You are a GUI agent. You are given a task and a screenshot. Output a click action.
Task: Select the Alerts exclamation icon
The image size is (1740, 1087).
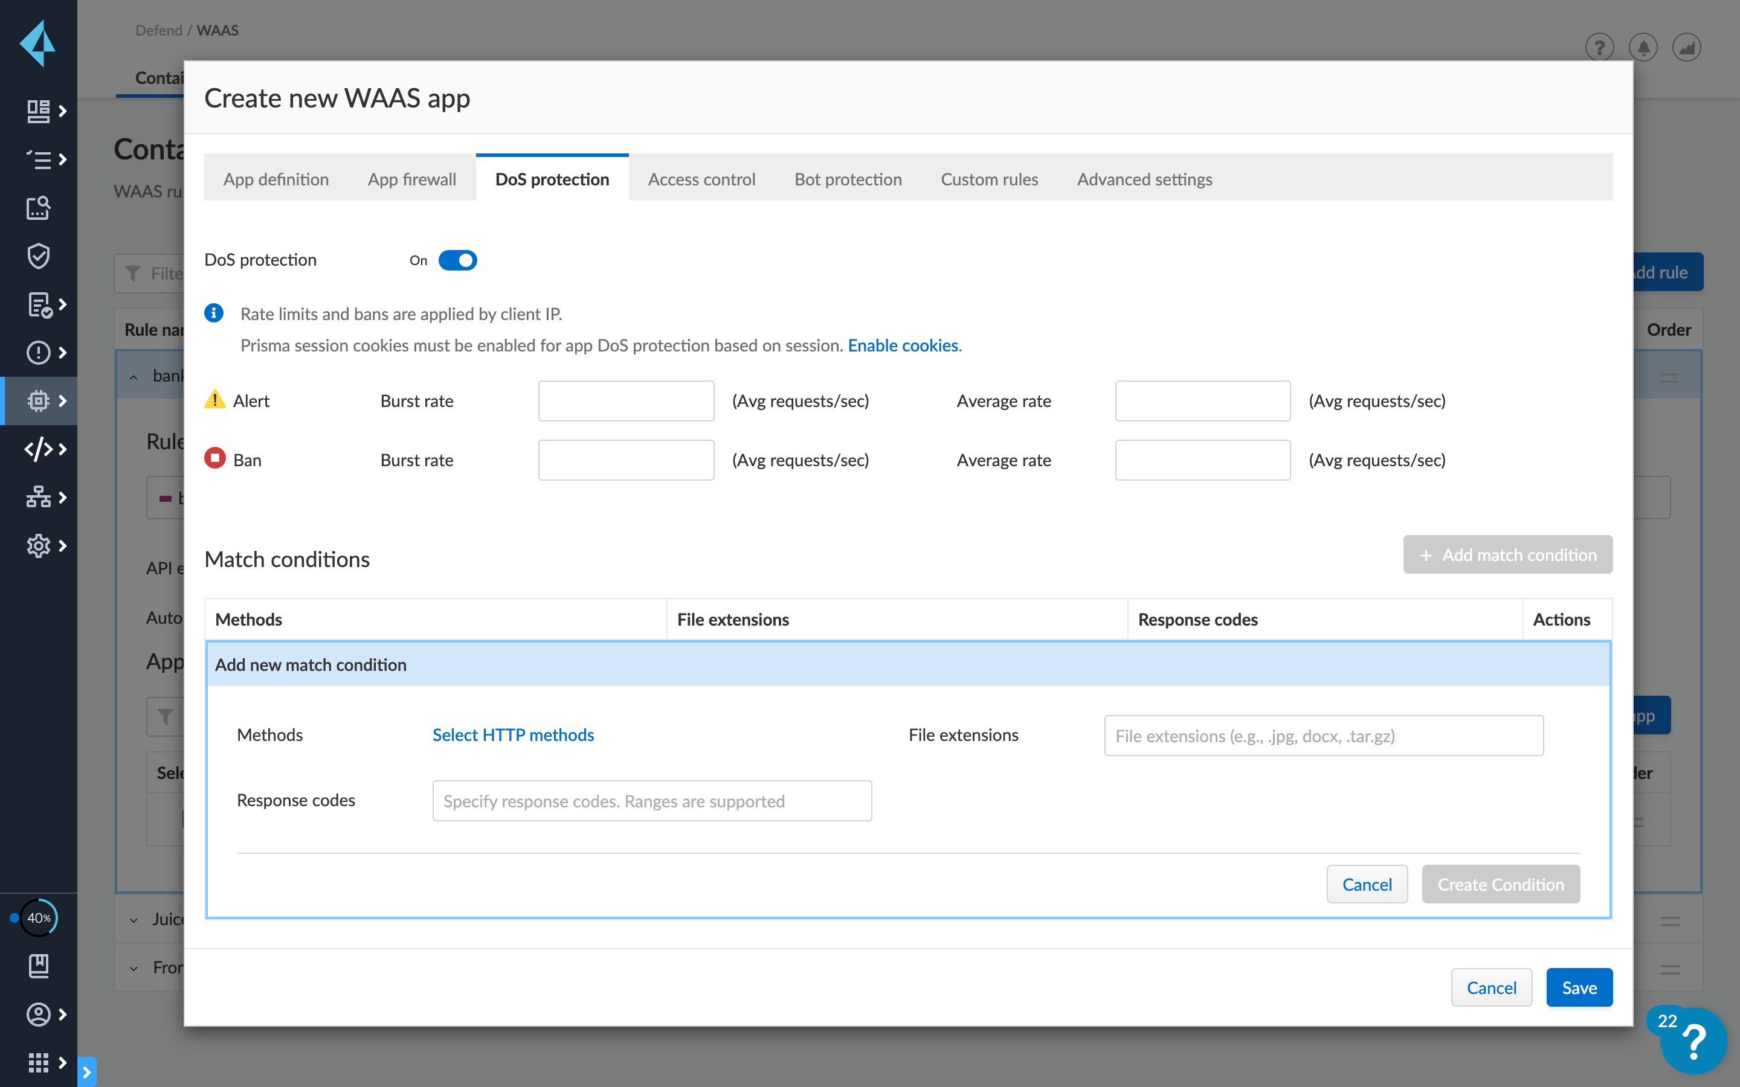click(x=39, y=352)
